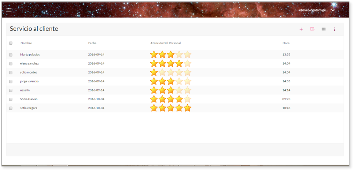Viewport: 354px width, 171px height.
Task: Open the edit table icon
Action: pos(312,29)
